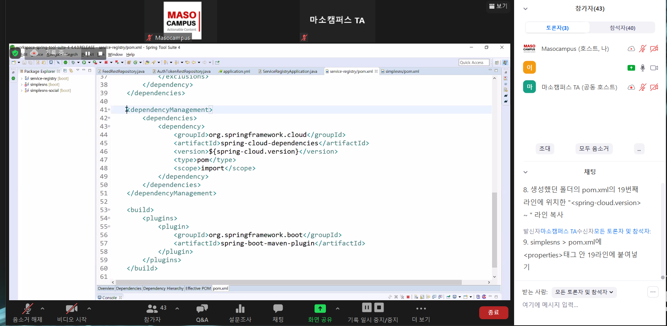Start video (비디오 시작)
This screenshot has width=667, height=326.
point(71,309)
